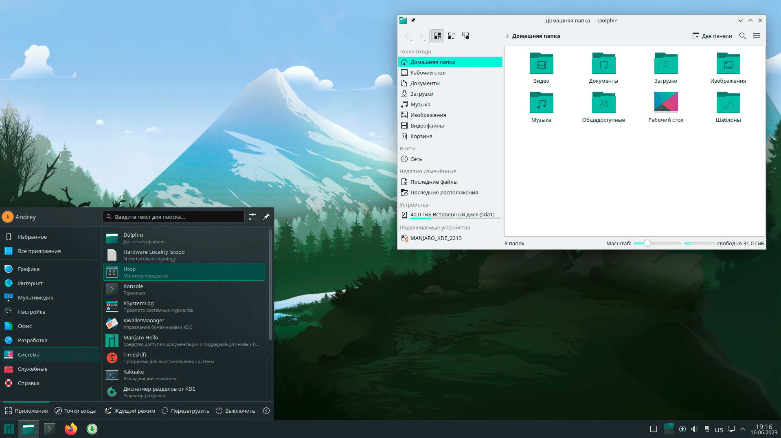Adjust the Масштаб zoom slider

click(647, 243)
